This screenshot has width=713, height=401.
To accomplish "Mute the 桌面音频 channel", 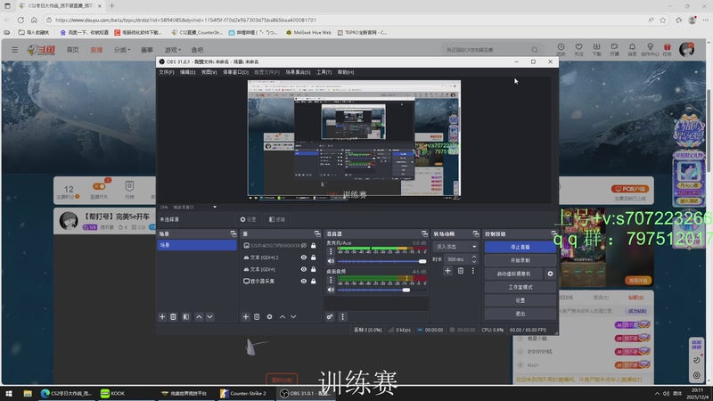I will click(x=331, y=290).
